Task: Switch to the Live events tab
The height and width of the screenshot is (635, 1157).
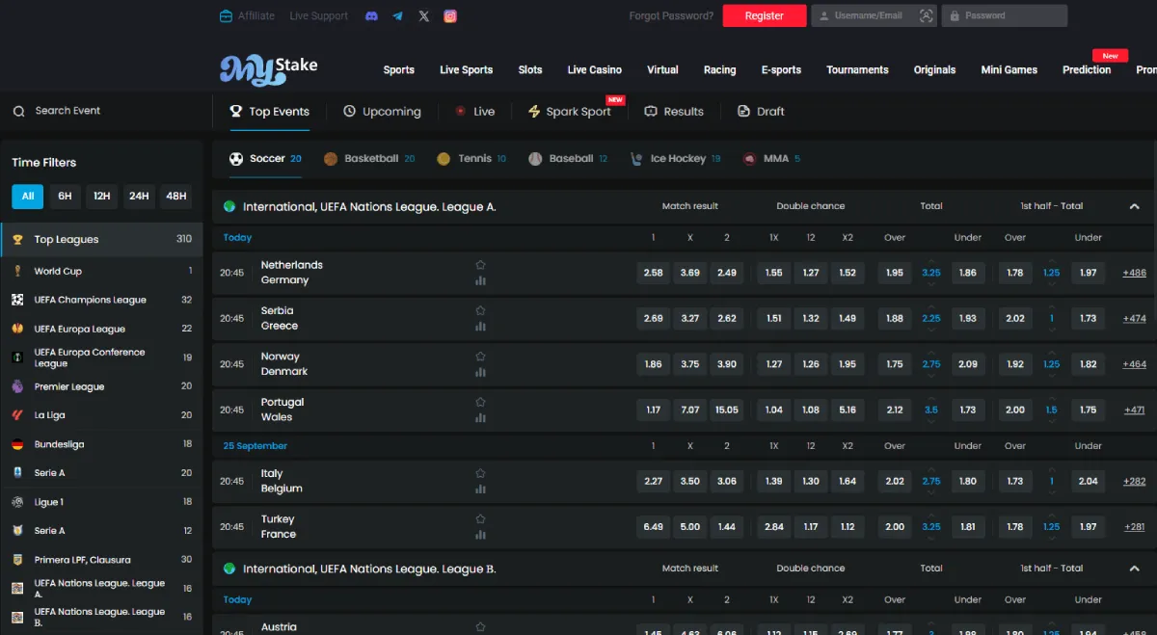Action: coord(474,112)
